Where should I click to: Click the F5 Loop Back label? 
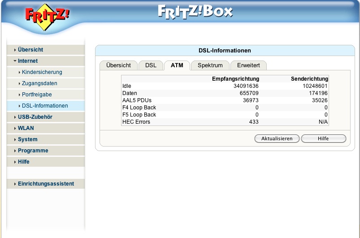(139, 115)
